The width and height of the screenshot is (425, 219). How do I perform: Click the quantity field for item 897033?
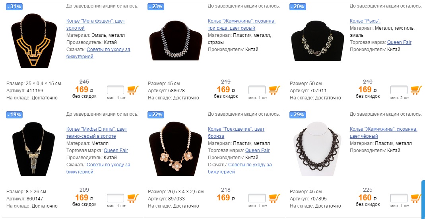pos(257,198)
